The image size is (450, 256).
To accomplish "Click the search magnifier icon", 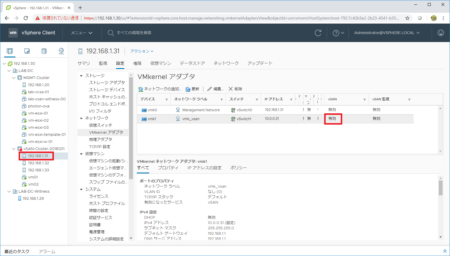I will (111, 33).
